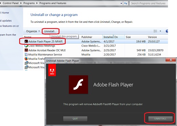Click the Mozilla publisher cell
Screen dimensions: 177x126
pyautogui.click(x=86, y=55)
